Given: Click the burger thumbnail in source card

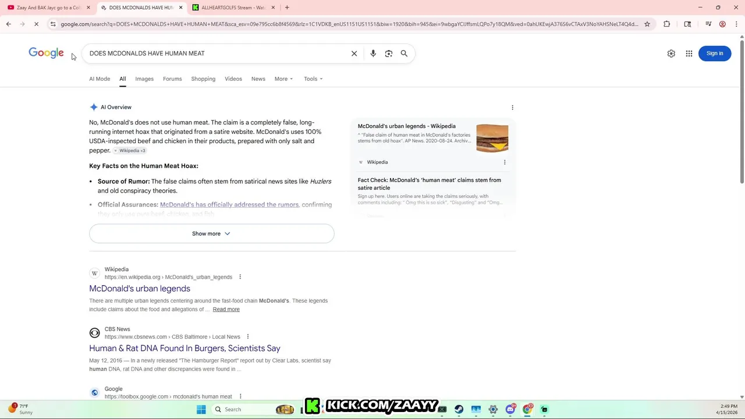Looking at the screenshot, I should [x=492, y=138].
